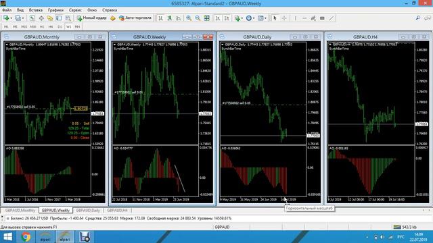
Task: Select the Horizontal Line drawing tool
Action: pos(304,18)
